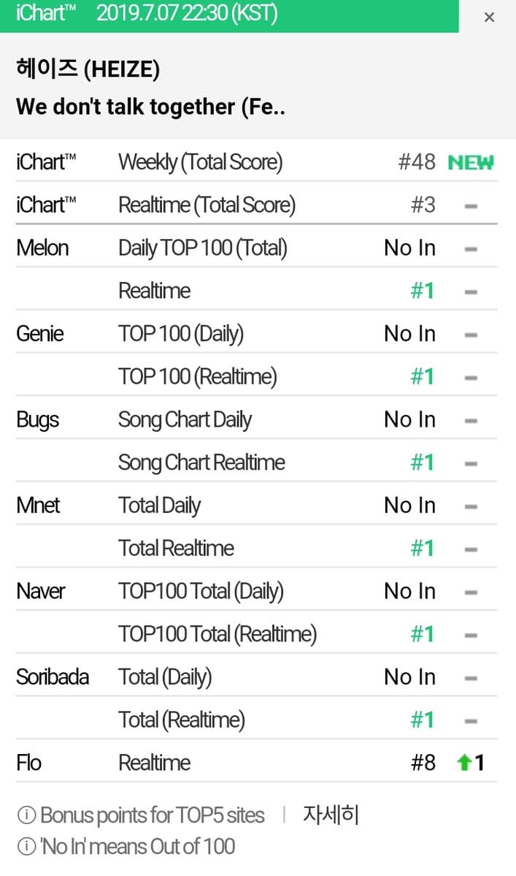Screen dimensions: 516x876
Task: Close the iChart popup with the X
Action: click(x=489, y=18)
